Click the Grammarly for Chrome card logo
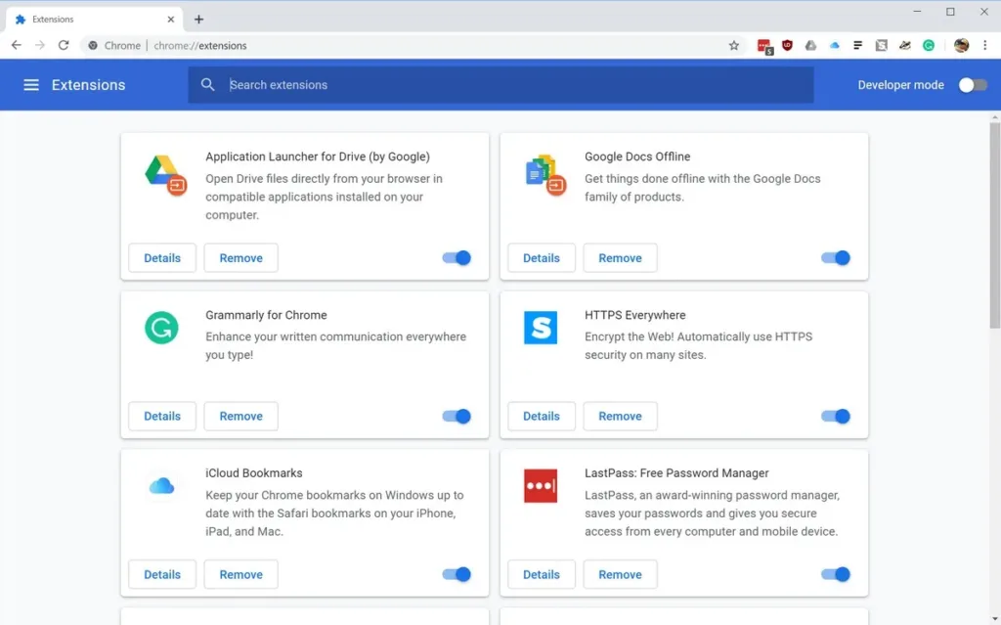The image size is (1001, 625). tap(161, 328)
